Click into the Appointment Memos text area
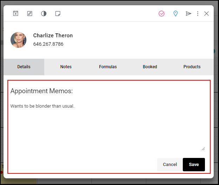Image resolution: width=219 pixels, height=185 pixels. tap(108, 127)
